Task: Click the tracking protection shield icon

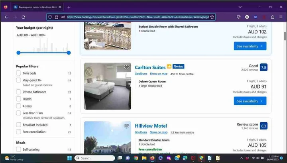Action: pos(50,17)
